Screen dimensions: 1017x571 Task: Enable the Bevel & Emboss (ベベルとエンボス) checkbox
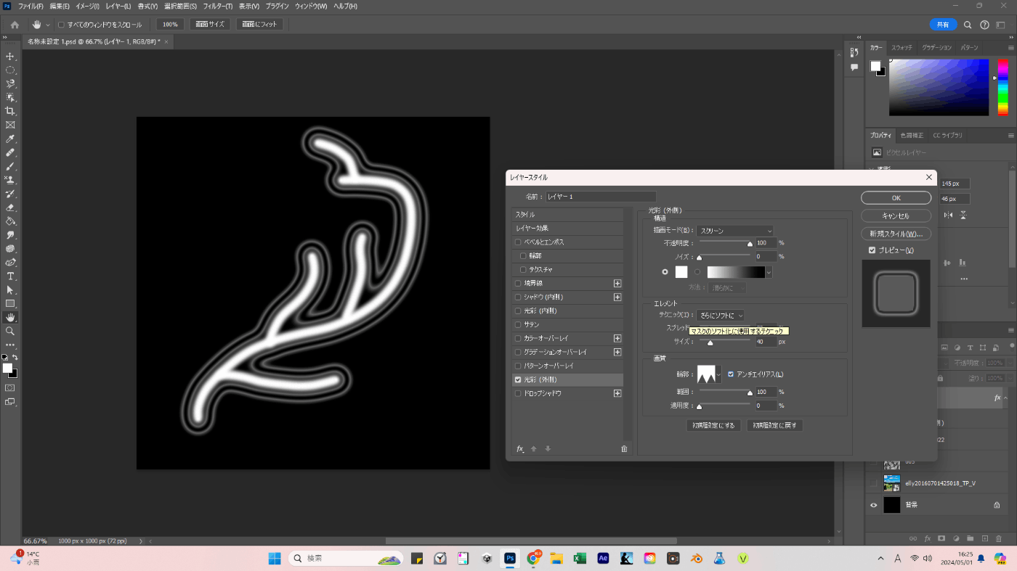tap(518, 242)
